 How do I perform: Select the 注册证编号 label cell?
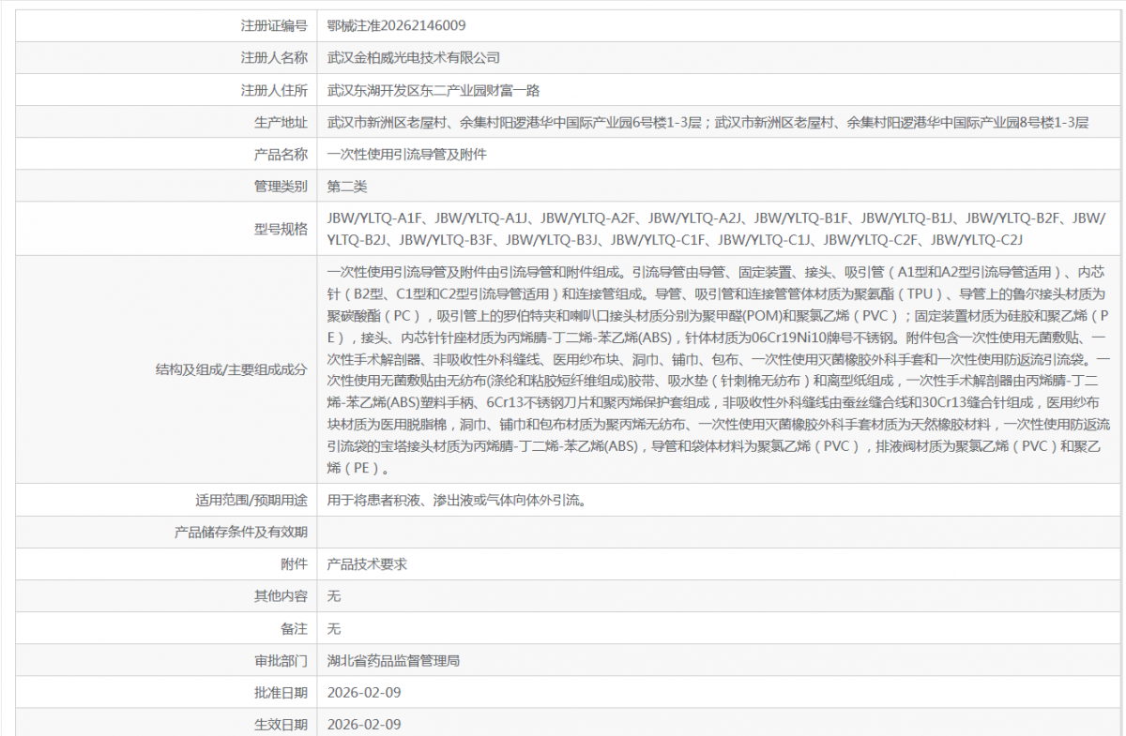click(x=274, y=25)
